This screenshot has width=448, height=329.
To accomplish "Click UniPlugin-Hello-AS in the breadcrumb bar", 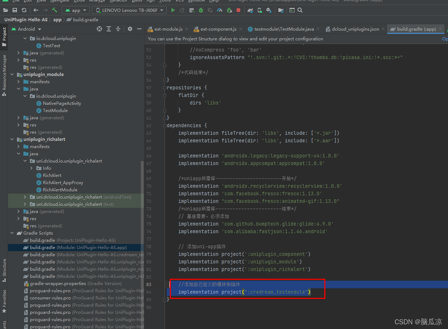I will (26, 20).
